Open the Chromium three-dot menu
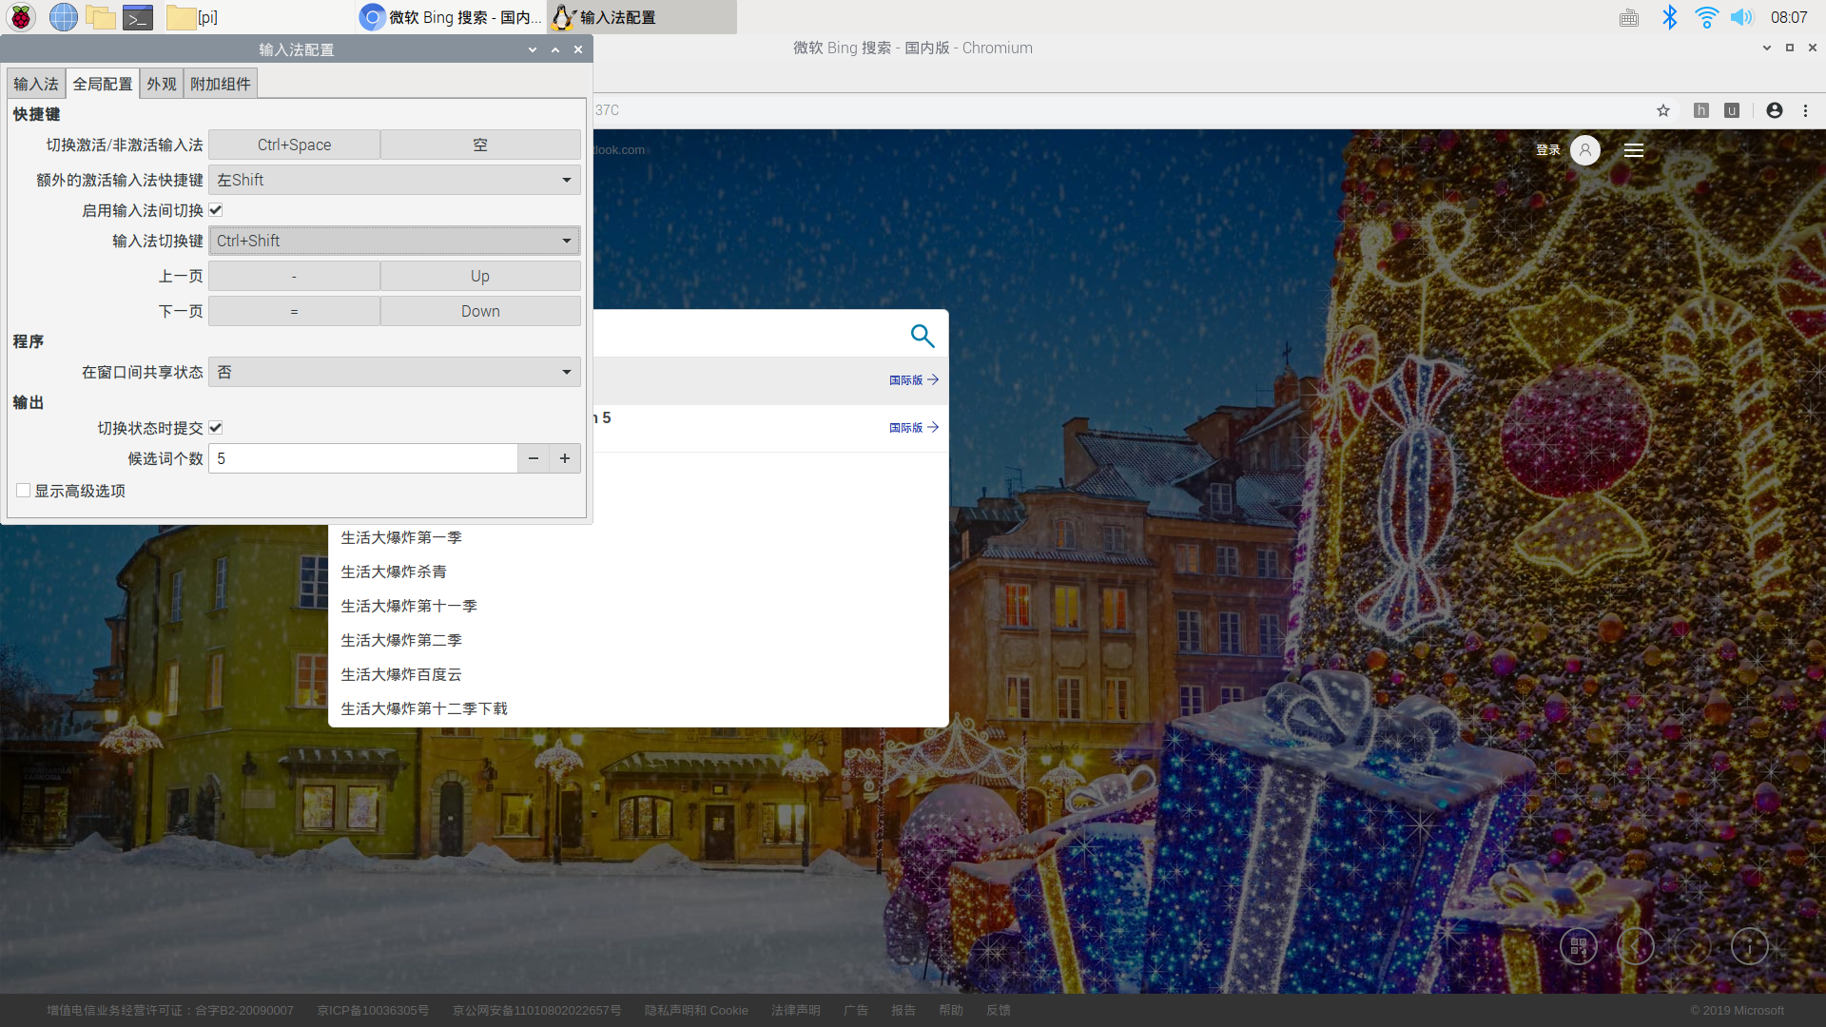Viewport: 1826px width, 1027px height. coord(1805,110)
